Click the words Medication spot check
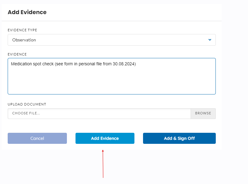Screen dimensions: 248x184 (x=32, y=64)
